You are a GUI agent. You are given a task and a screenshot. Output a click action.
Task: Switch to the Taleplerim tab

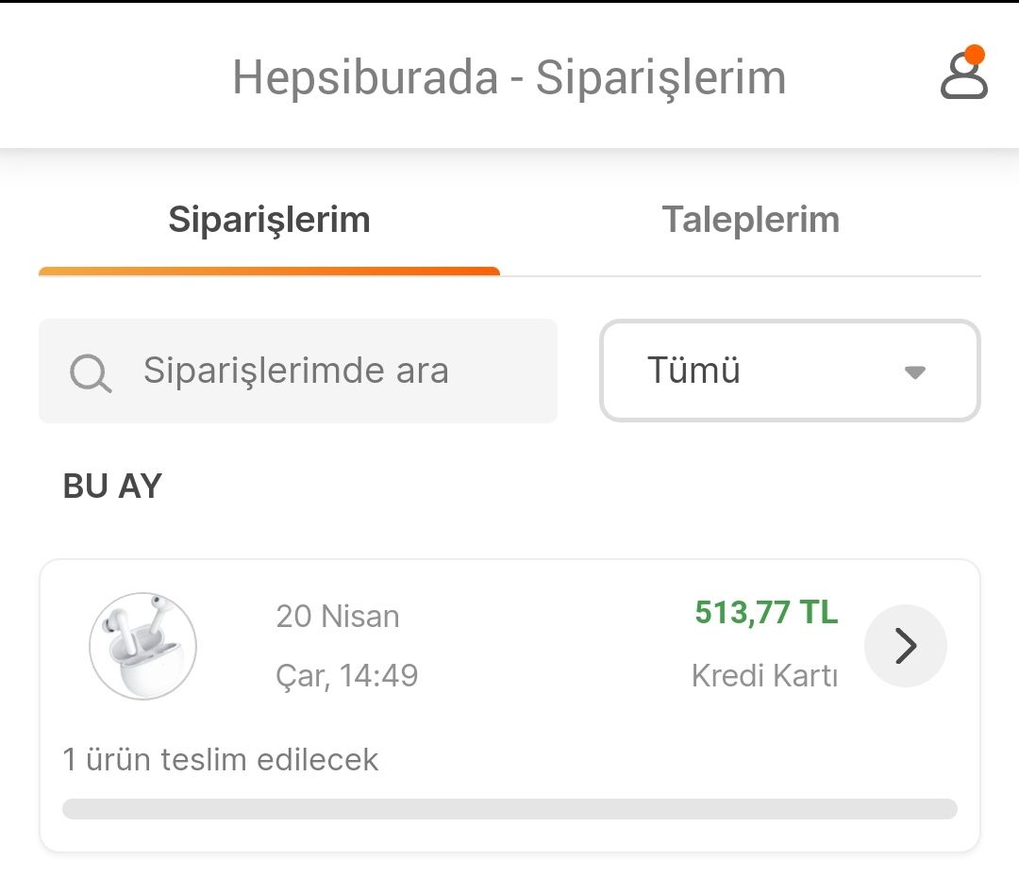[x=750, y=220]
